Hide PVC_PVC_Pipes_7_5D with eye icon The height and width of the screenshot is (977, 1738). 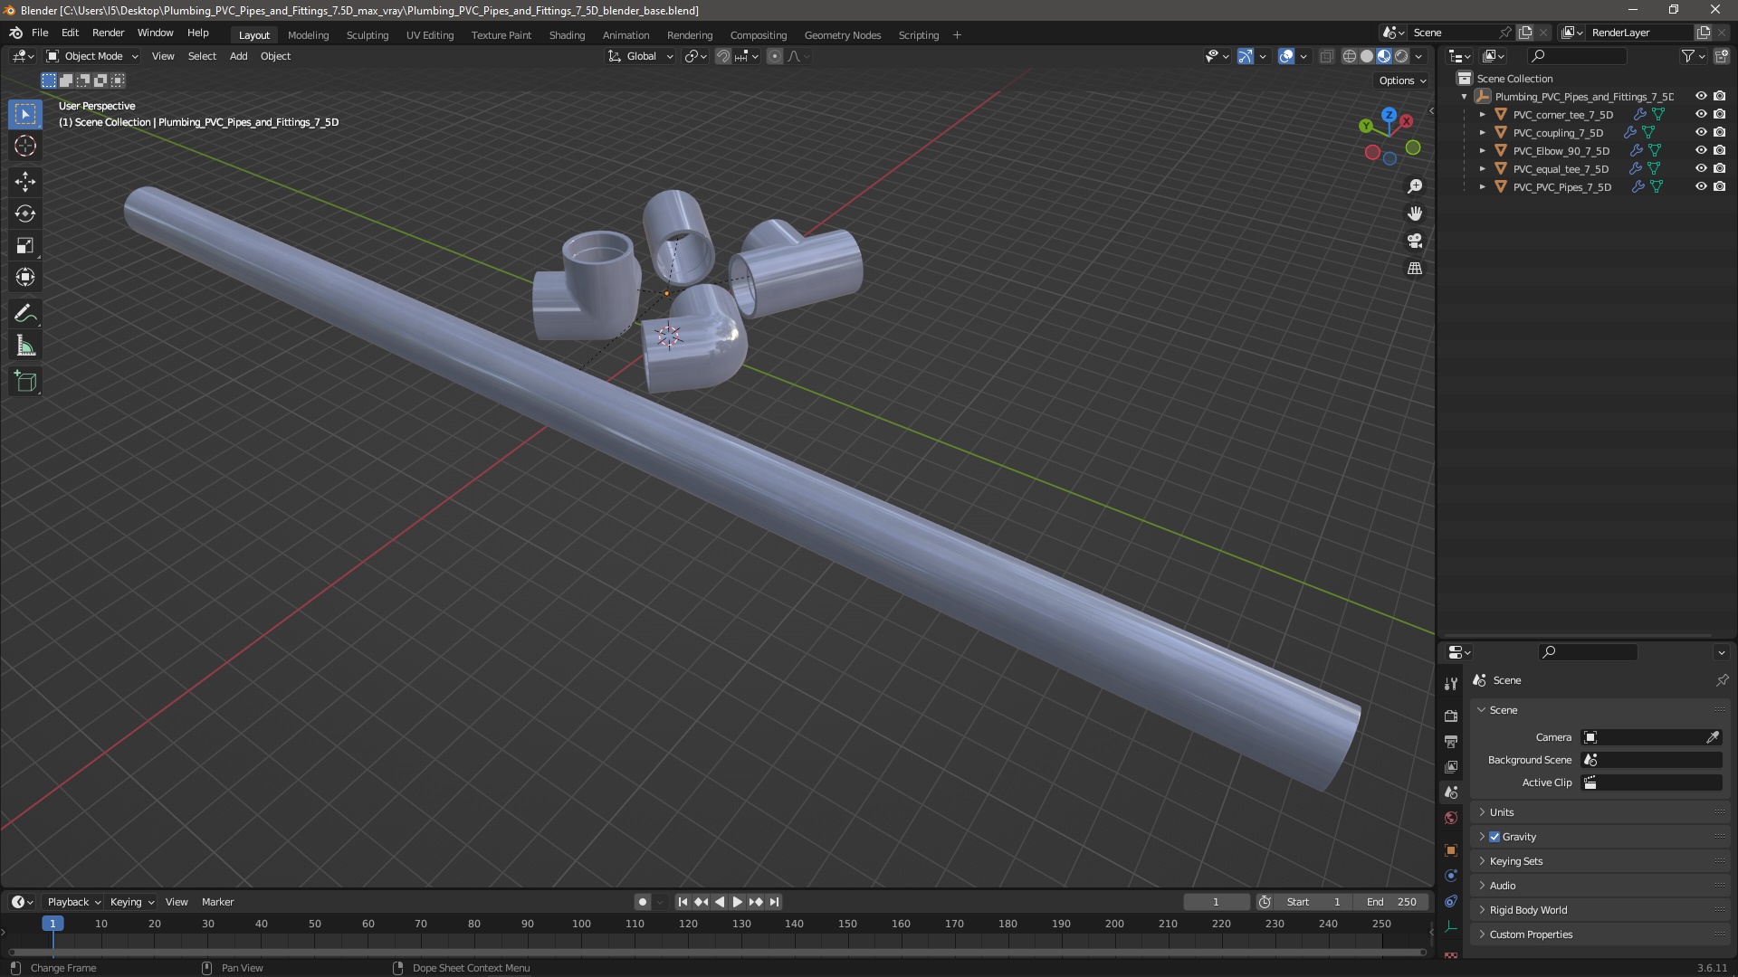1701,187
